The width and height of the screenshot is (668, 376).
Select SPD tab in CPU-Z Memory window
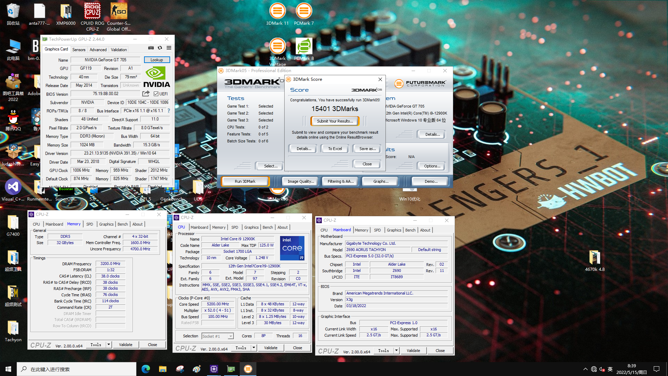tap(89, 224)
